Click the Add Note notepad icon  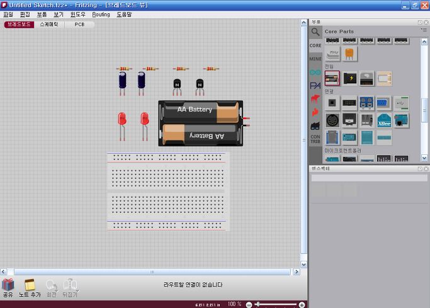pos(30,285)
